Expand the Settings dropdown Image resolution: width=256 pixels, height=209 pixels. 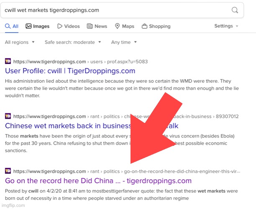[226, 26]
